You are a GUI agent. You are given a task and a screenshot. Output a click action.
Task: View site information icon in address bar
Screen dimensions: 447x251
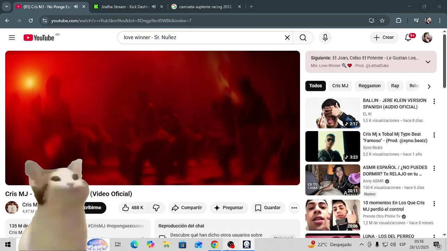tap(44, 21)
